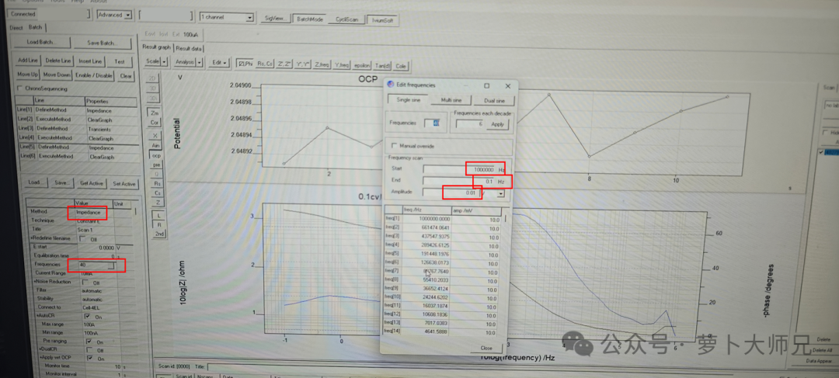Click the 3D graph view button
This screenshot has width=839, height=378.
click(153, 88)
